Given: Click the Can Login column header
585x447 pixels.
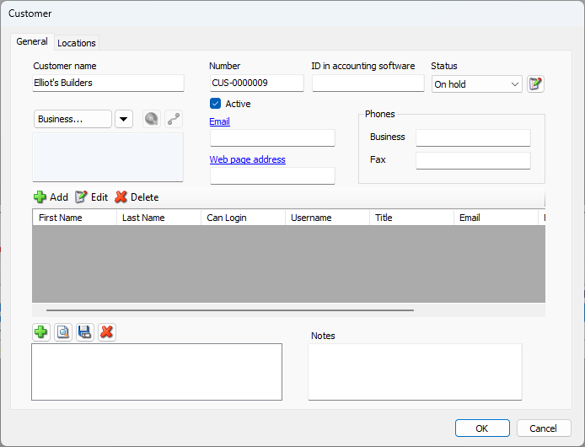Looking at the screenshot, I should (244, 218).
